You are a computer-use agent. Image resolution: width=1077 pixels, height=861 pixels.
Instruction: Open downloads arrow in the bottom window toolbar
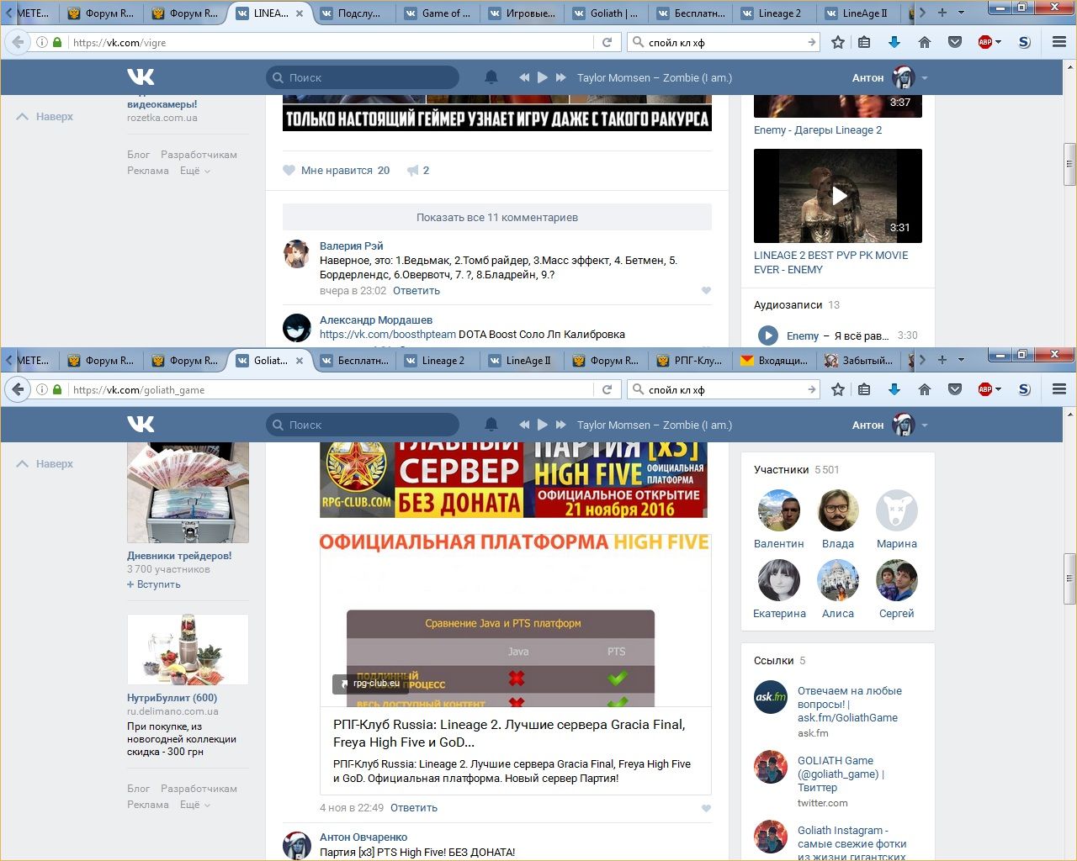point(894,389)
